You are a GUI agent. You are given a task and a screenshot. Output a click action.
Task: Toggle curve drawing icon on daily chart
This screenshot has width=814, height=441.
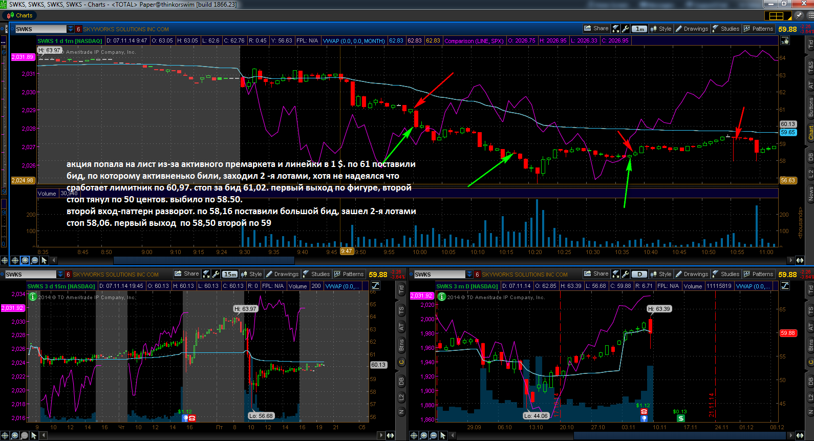785,286
